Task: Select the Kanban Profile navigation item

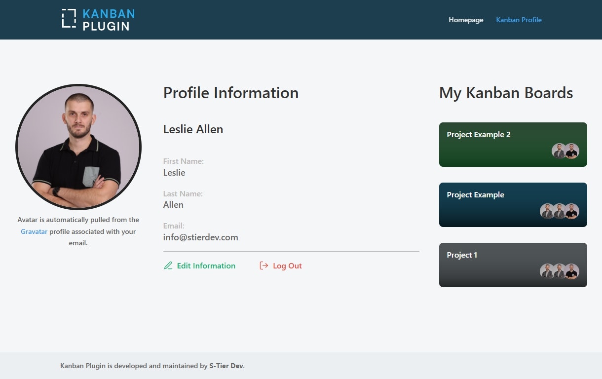Action: 519,20
